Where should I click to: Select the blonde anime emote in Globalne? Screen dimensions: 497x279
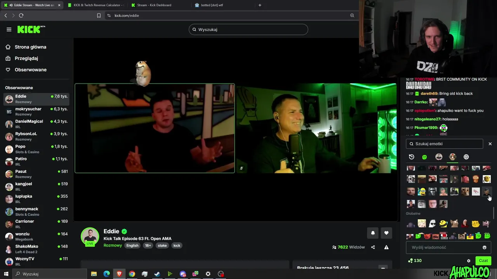coord(422,224)
